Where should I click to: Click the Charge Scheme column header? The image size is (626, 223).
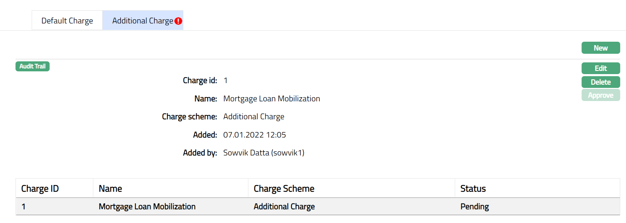point(284,189)
